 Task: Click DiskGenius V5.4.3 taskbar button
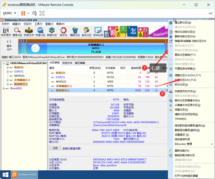[x=24, y=175]
